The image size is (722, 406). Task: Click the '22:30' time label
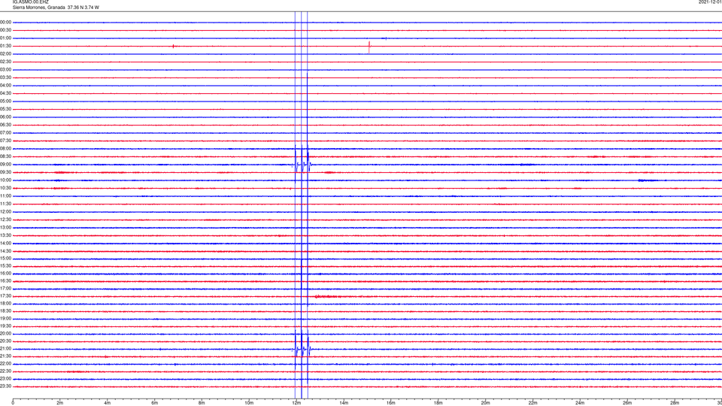point(5,371)
